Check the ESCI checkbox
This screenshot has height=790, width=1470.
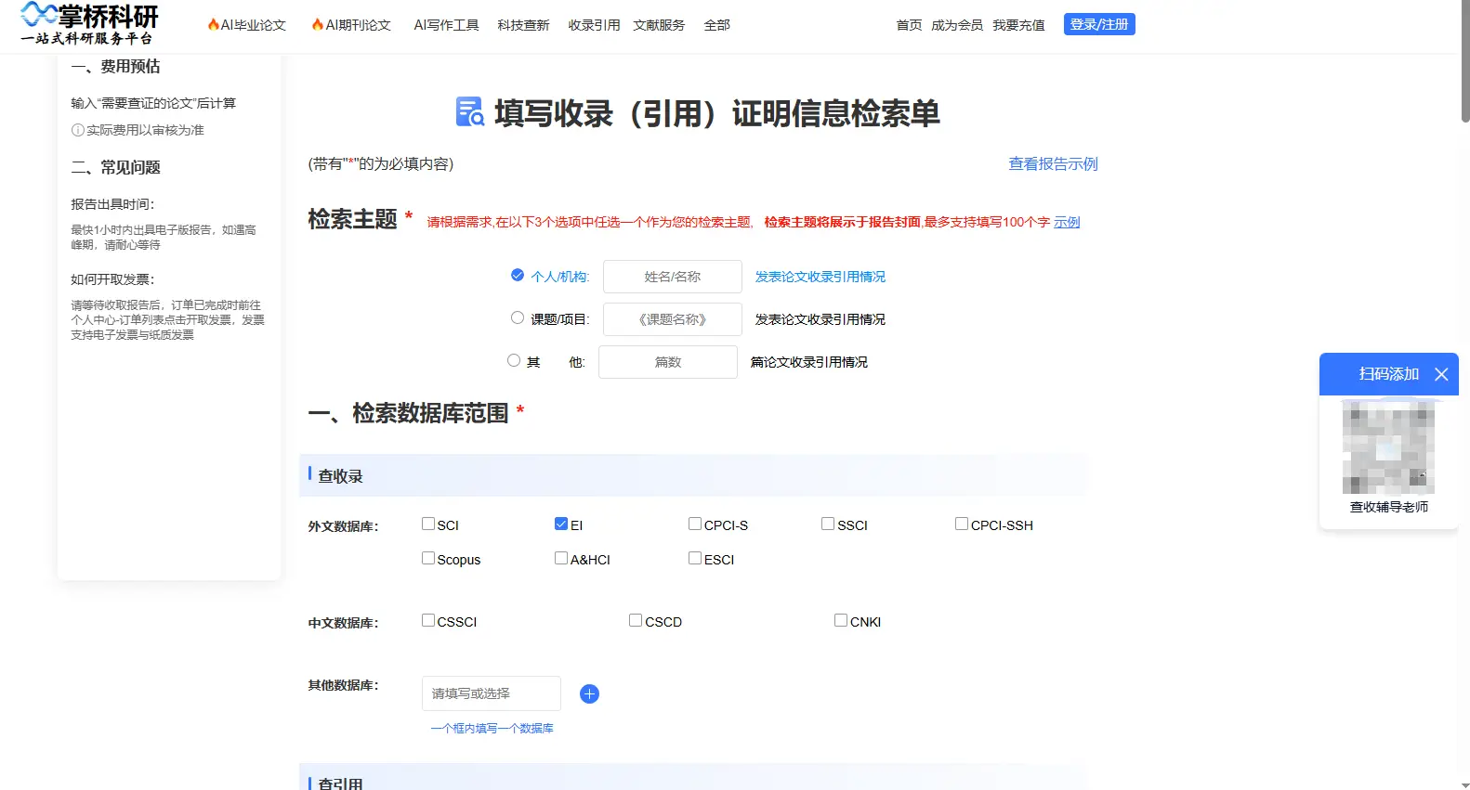[695, 558]
